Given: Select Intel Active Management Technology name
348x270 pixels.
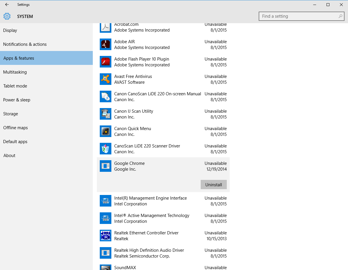Looking at the screenshot, I should (x=152, y=216).
